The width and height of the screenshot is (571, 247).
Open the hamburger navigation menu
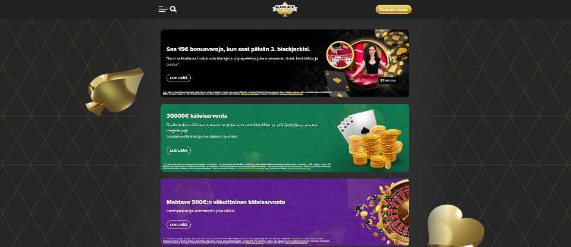pos(163,10)
